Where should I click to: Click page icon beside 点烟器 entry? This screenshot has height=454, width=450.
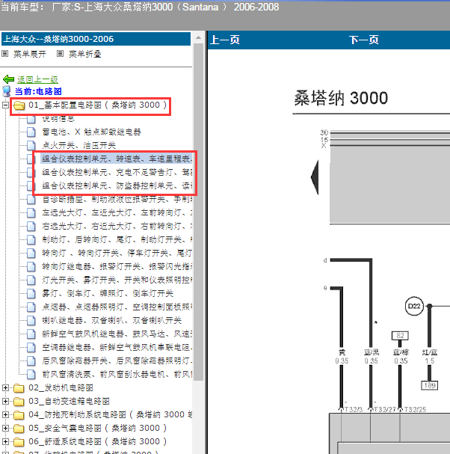click(31, 307)
